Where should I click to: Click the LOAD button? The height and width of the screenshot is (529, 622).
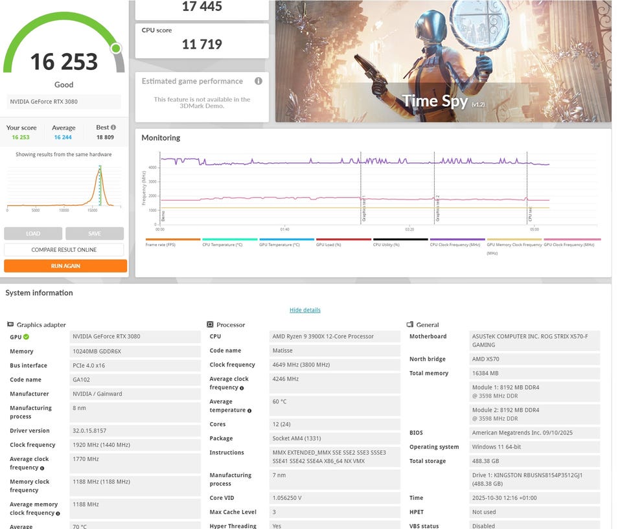click(33, 234)
